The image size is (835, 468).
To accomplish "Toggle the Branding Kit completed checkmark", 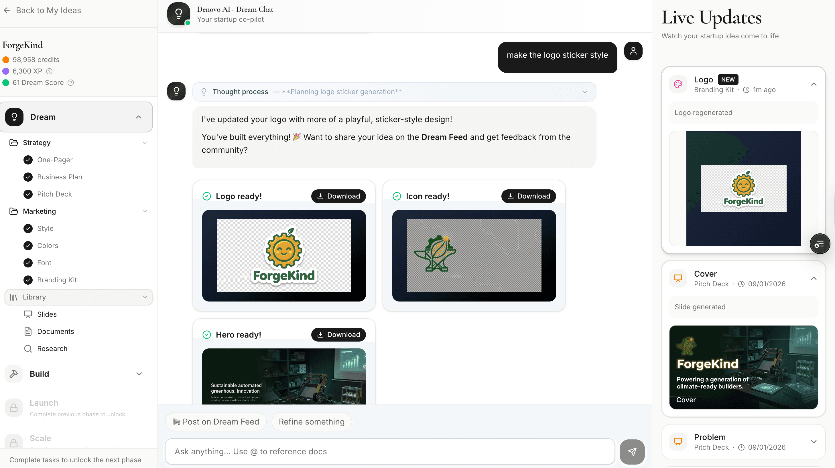I will 28,280.
